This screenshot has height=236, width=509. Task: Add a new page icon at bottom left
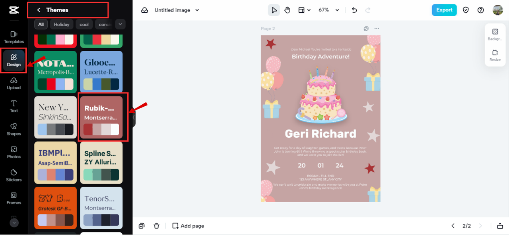pos(142,226)
